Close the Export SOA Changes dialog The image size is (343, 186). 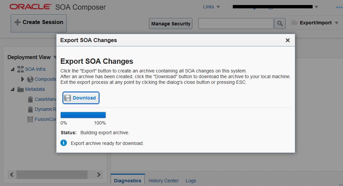pyautogui.click(x=288, y=40)
